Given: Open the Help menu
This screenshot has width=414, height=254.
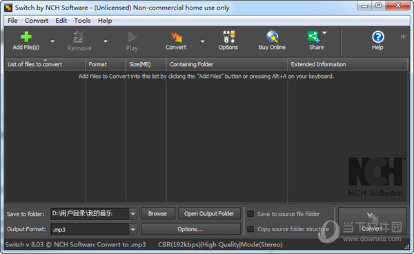Looking at the screenshot, I should pyautogui.click(x=105, y=21).
